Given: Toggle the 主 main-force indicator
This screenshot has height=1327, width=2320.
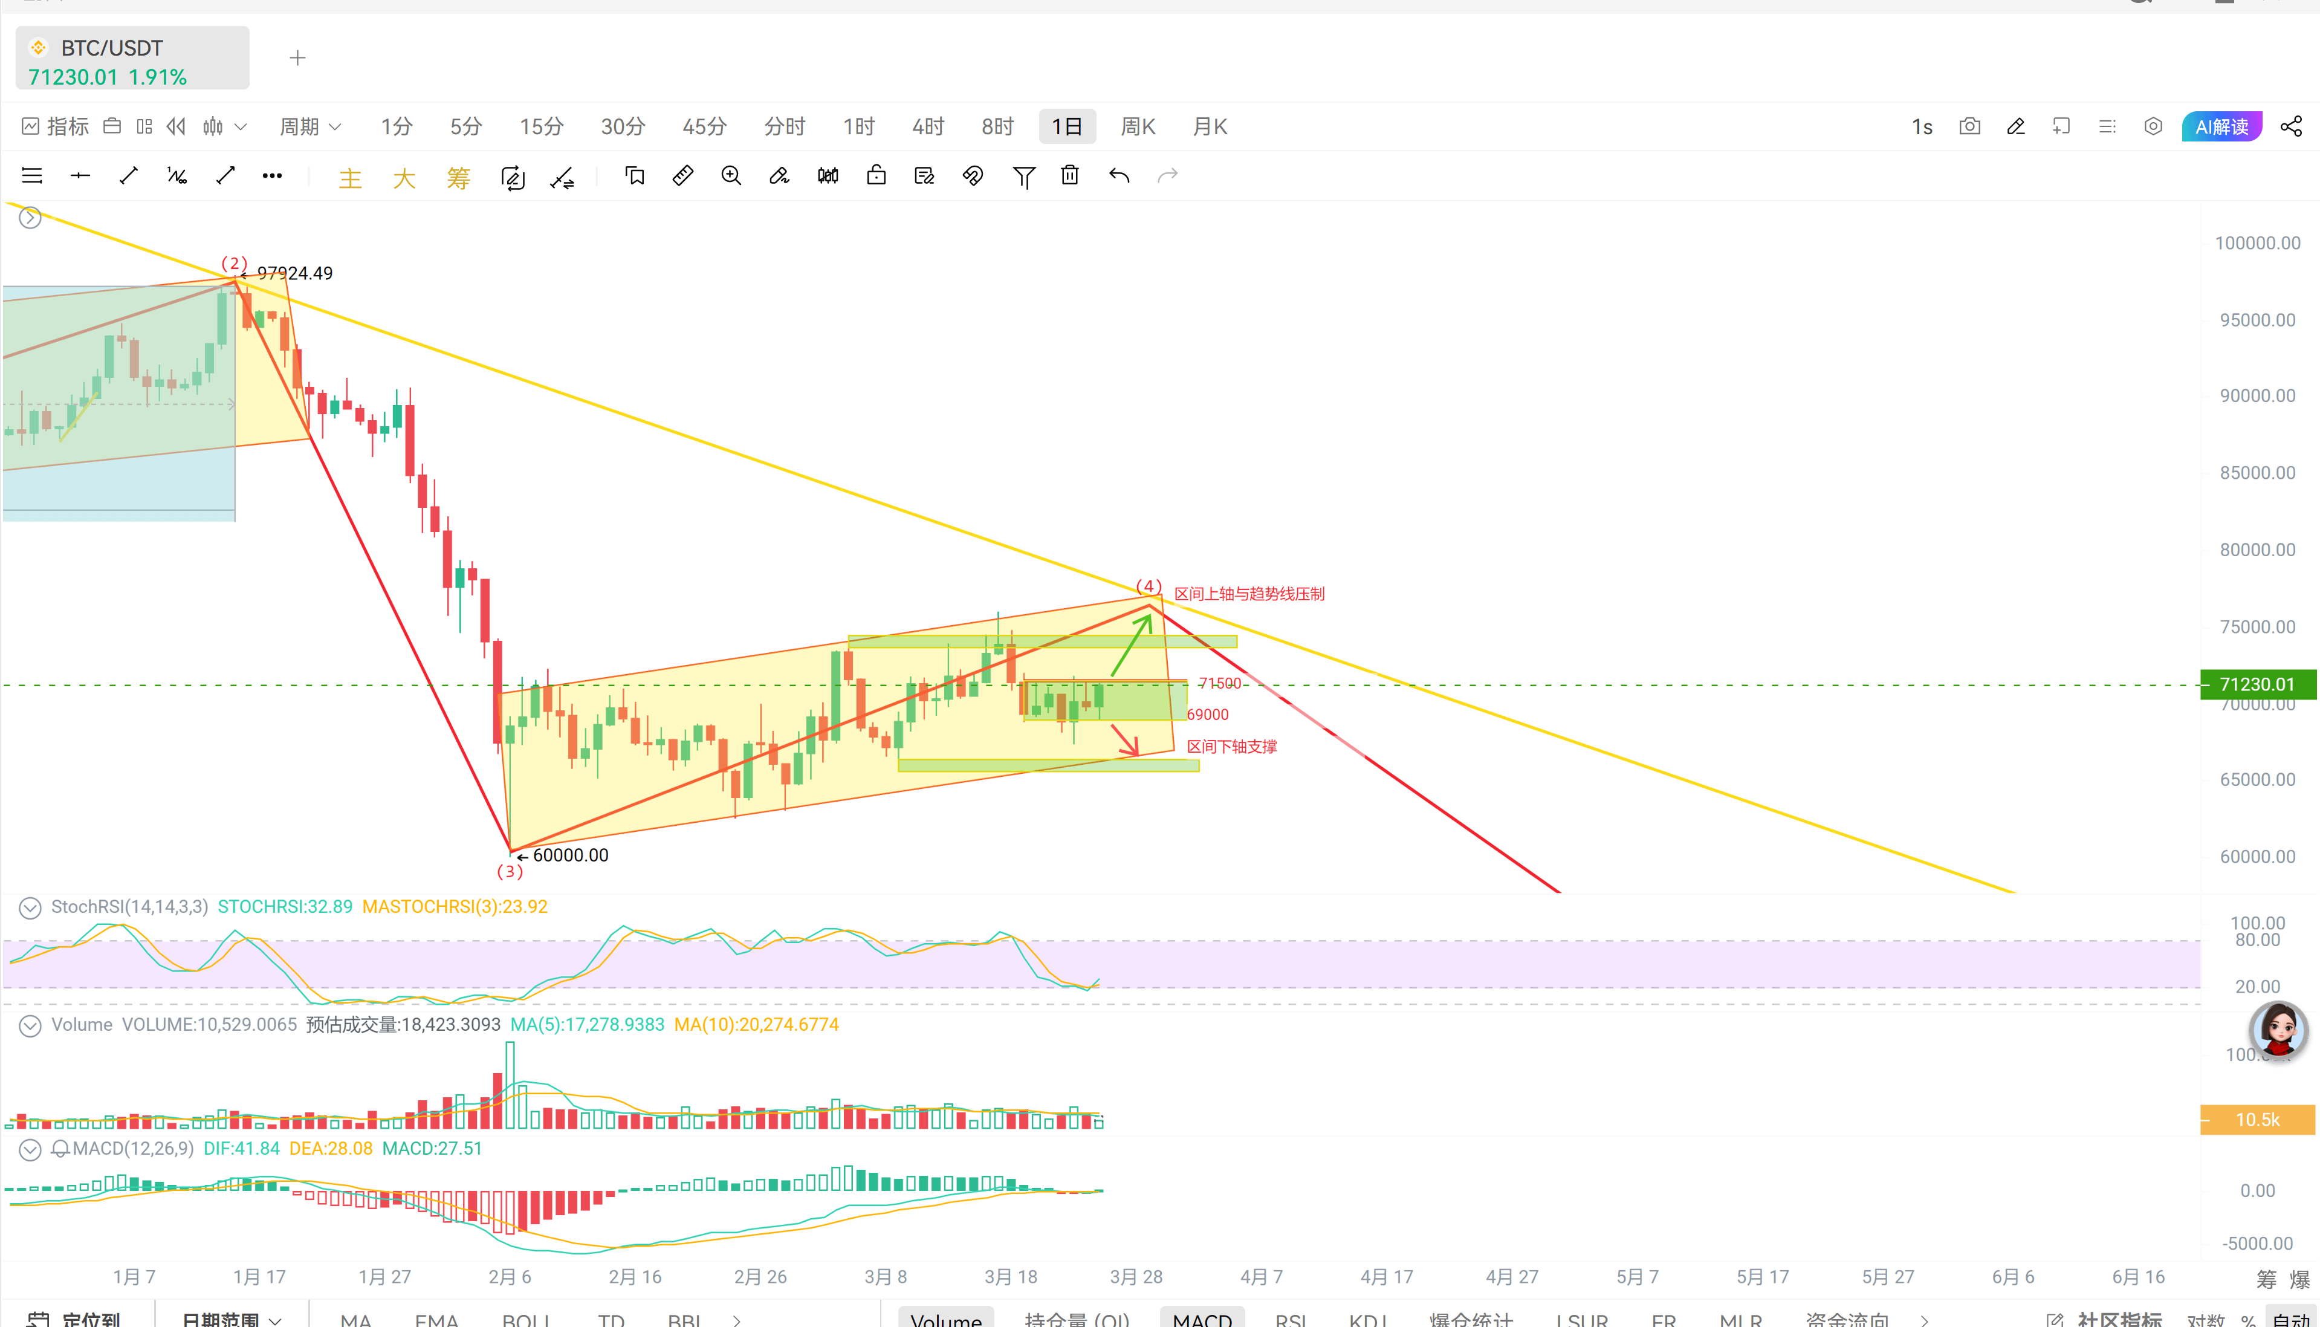Looking at the screenshot, I should coord(350,177).
